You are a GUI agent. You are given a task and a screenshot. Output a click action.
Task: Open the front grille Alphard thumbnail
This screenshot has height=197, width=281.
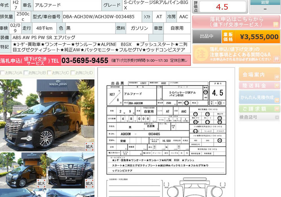(x=71, y=170)
